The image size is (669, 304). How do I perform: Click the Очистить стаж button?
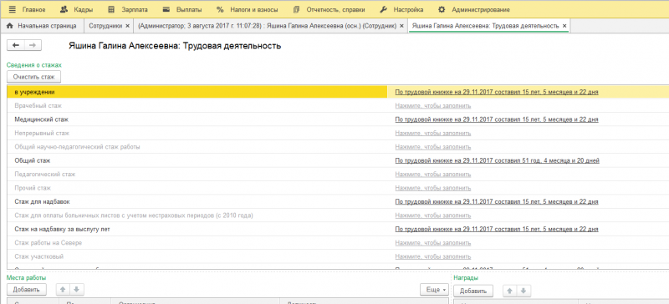34,77
